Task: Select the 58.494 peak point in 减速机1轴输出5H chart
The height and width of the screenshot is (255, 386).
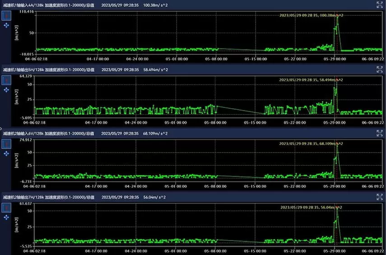Action: click(x=337, y=82)
